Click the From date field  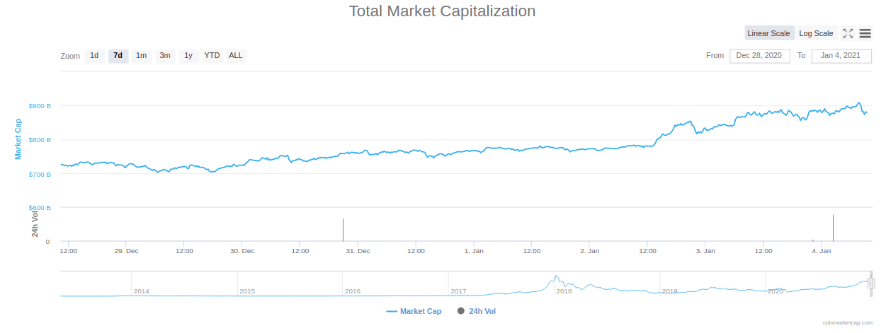point(759,55)
